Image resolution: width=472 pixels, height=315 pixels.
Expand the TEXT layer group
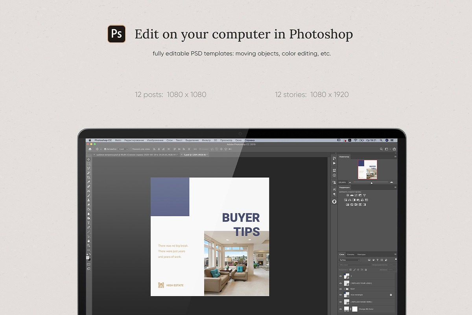pos(345,289)
